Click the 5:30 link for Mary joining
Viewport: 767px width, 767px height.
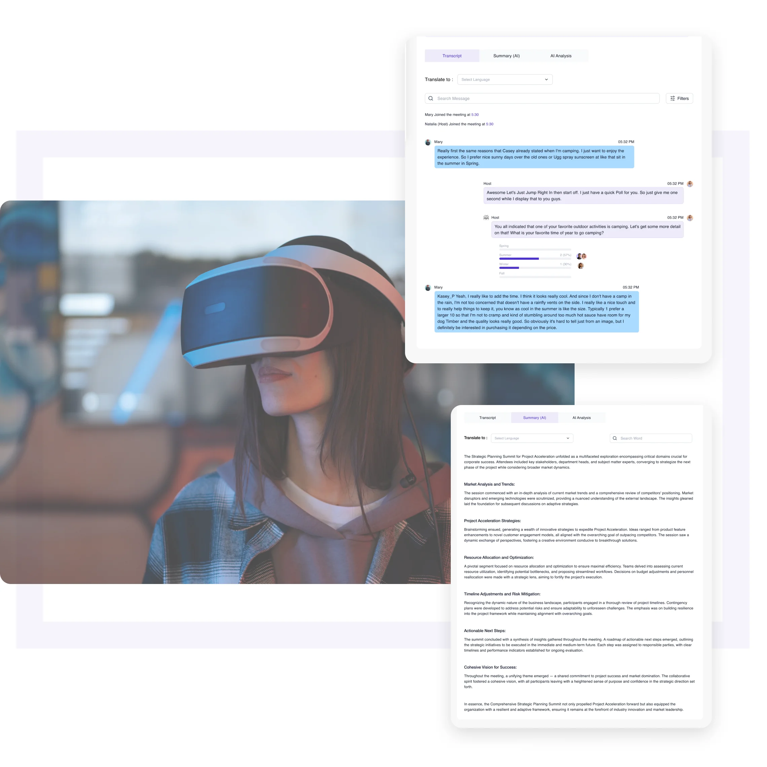tap(475, 114)
